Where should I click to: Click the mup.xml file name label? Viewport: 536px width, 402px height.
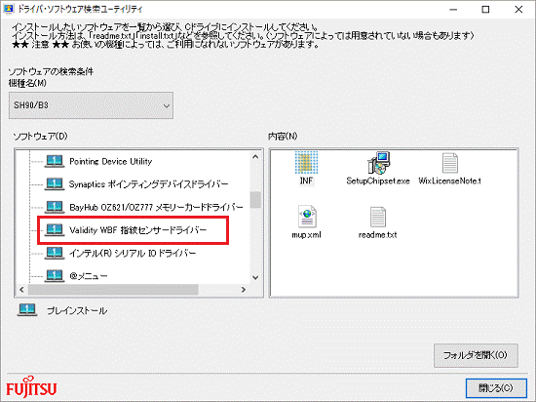(307, 235)
